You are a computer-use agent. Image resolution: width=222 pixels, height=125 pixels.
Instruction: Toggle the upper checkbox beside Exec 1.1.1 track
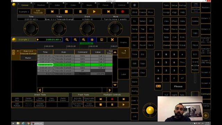(x=14, y=51)
